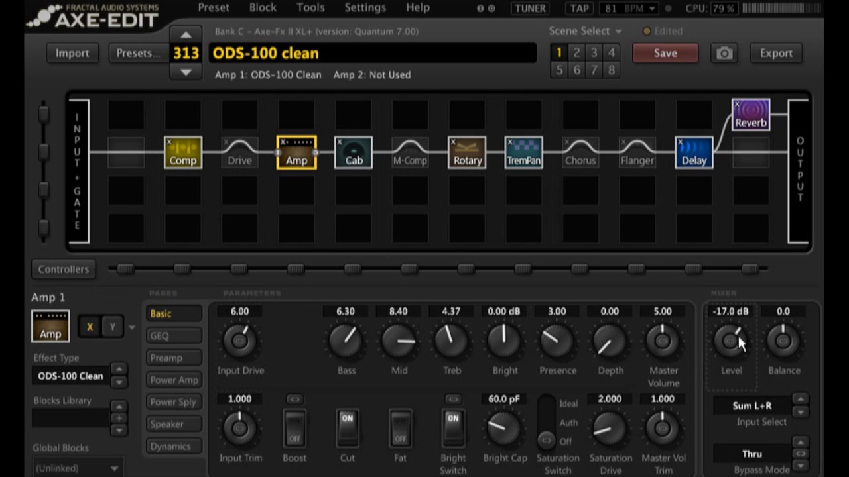
Task: Select scene 2
Action: [x=576, y=53]
